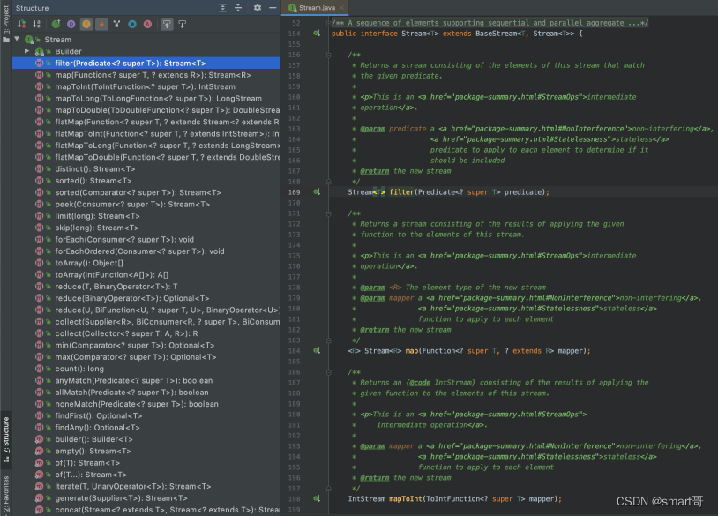The image size is (718, 516).
Task: Toggle Show non-public lock icon
Action: (101, 25)
